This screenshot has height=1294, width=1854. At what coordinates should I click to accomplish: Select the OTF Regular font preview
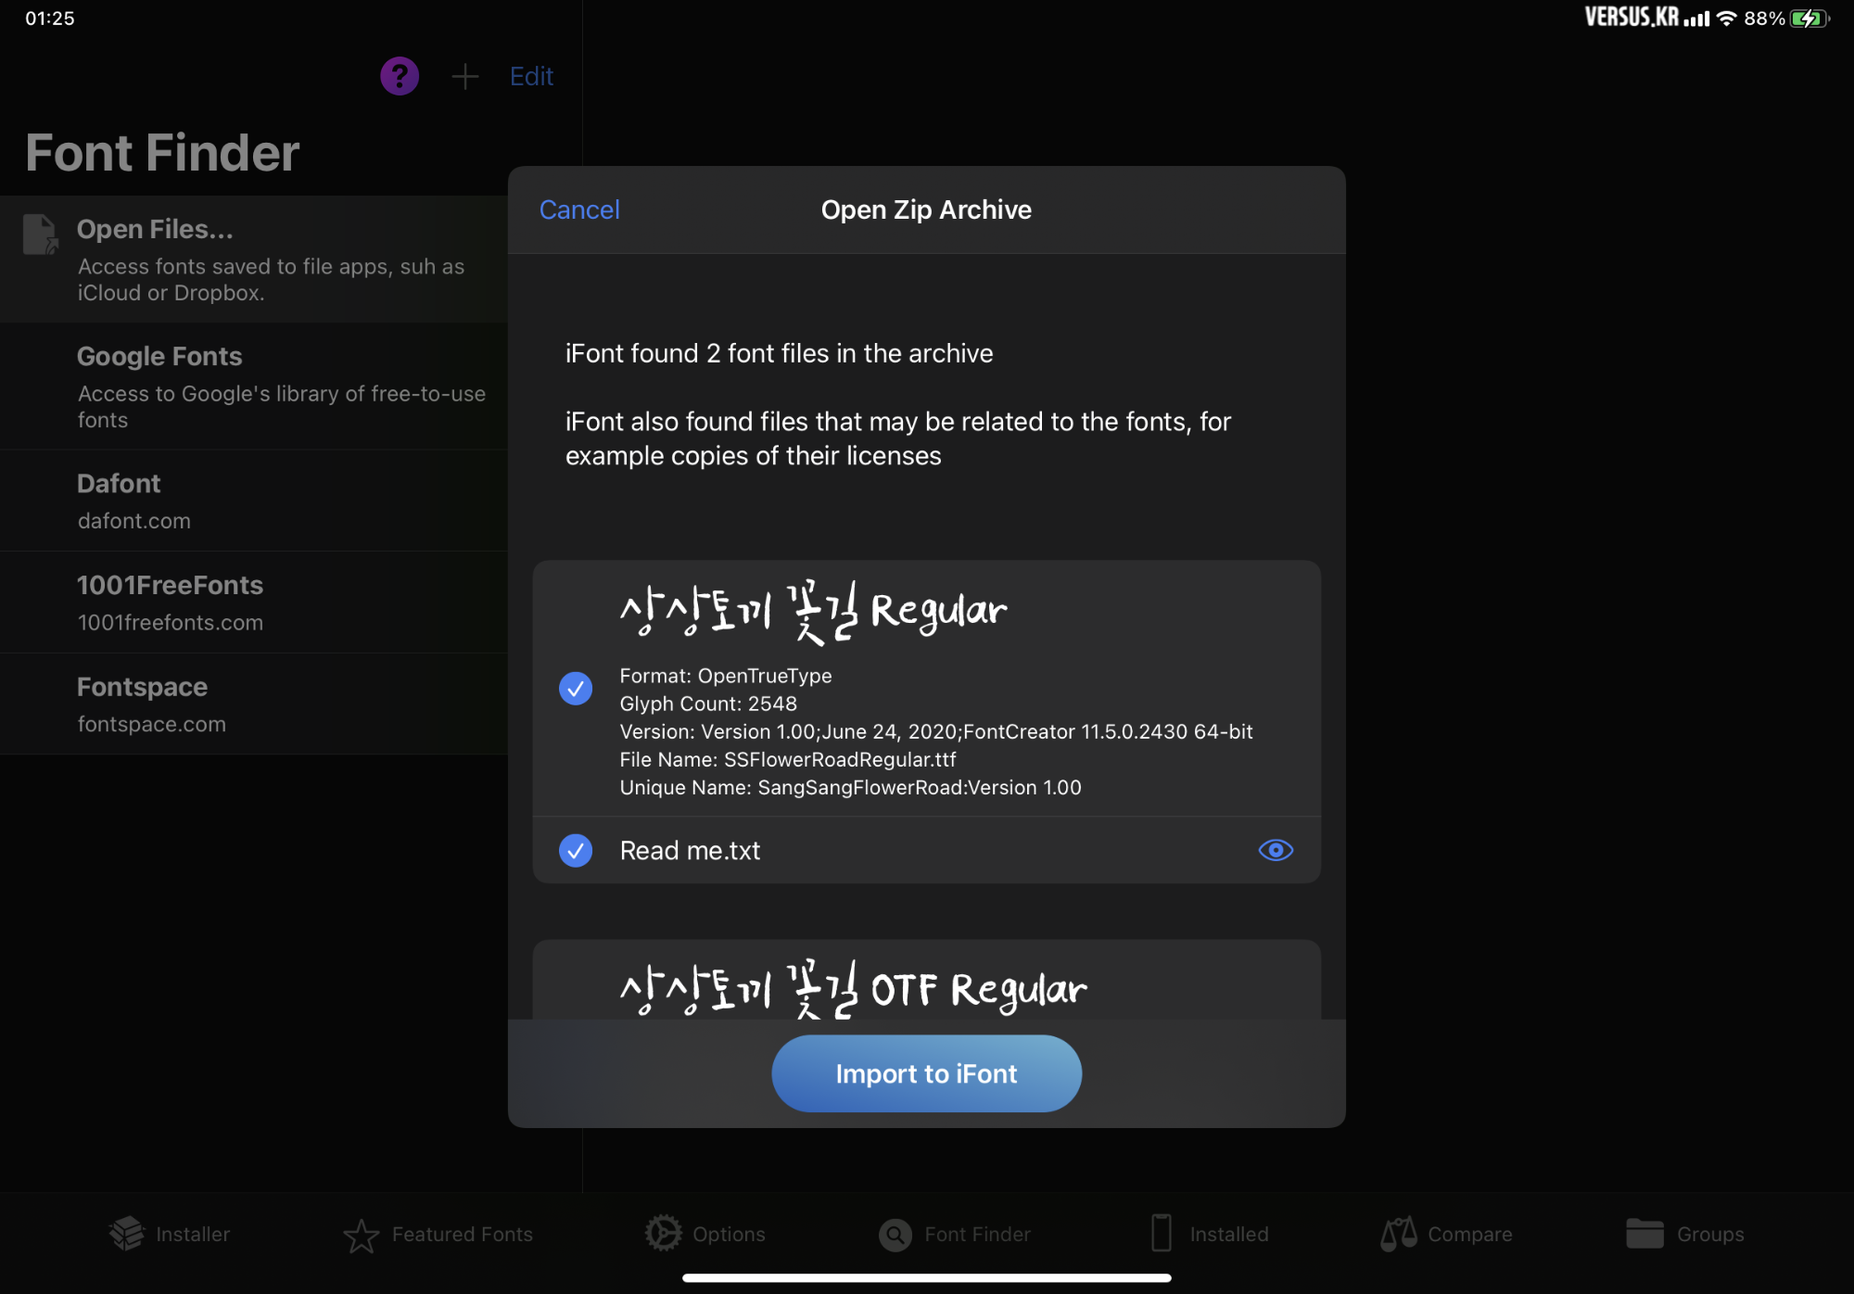coord(853,988)
